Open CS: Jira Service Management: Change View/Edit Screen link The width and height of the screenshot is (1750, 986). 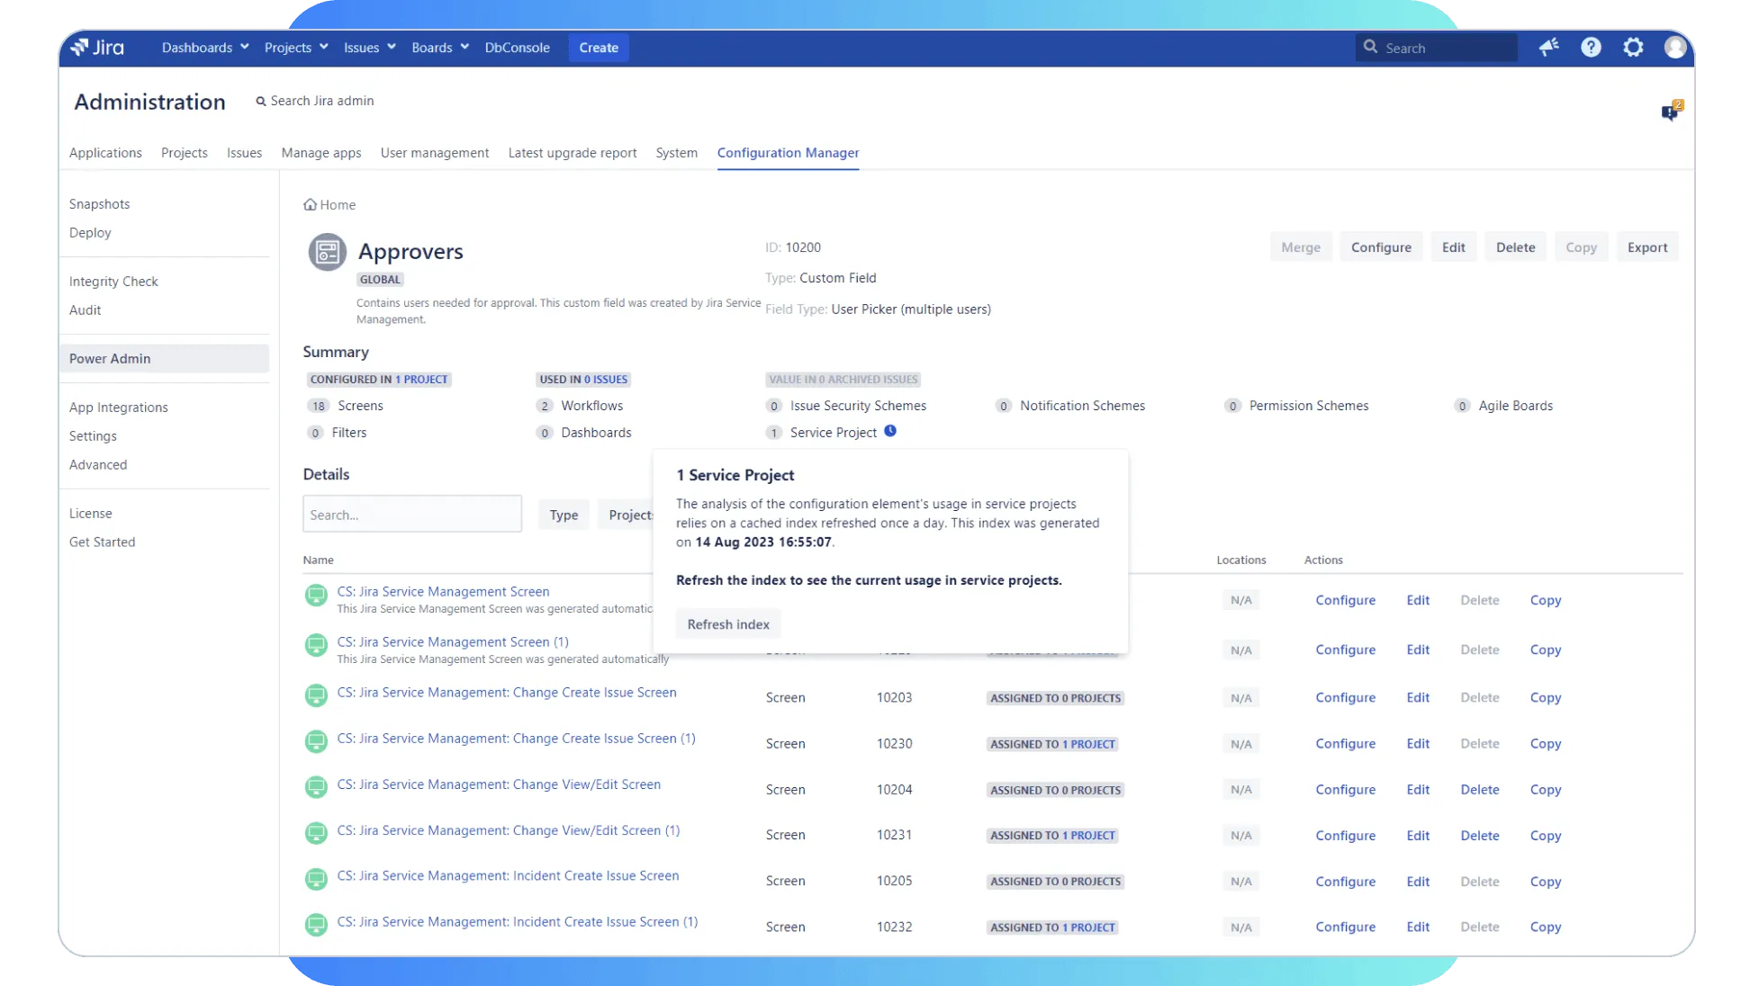pyautogui.click(x=499, y=784)
